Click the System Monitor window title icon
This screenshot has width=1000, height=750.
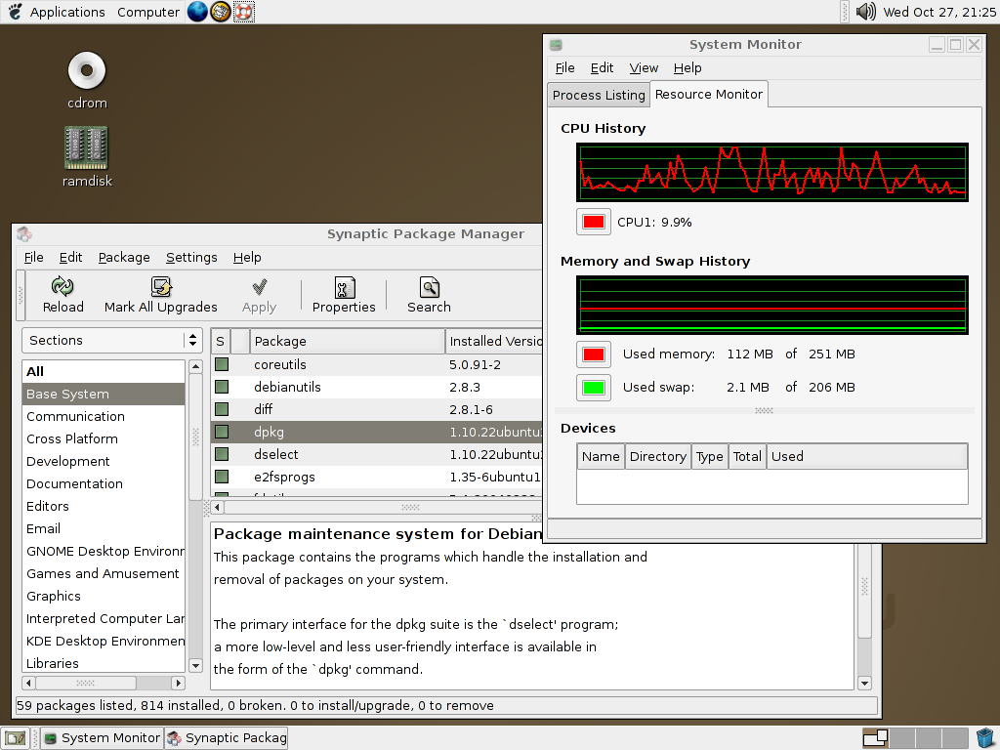(x=556, y=45)
